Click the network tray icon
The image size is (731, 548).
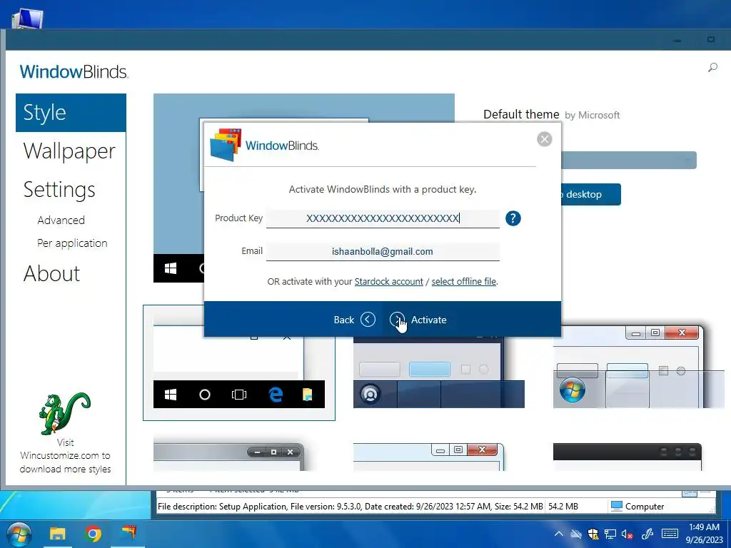pyautogui.click(x=610, y=534)
